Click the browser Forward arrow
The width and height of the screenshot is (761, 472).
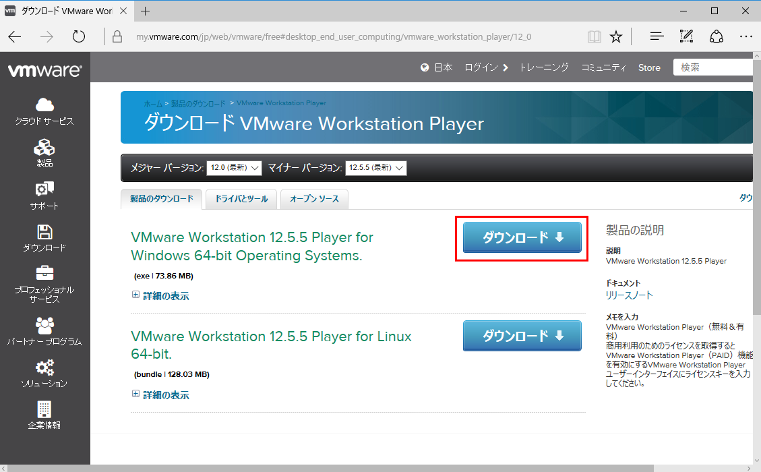point(47,36)
